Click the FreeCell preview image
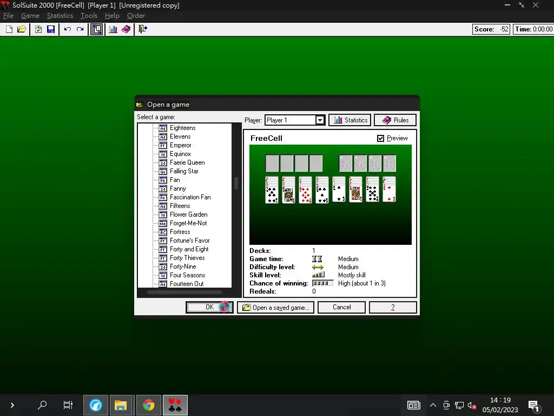Image resolution: width=554 pixels, height=416 pixels. pyautogui.click(x=331, y=194)
